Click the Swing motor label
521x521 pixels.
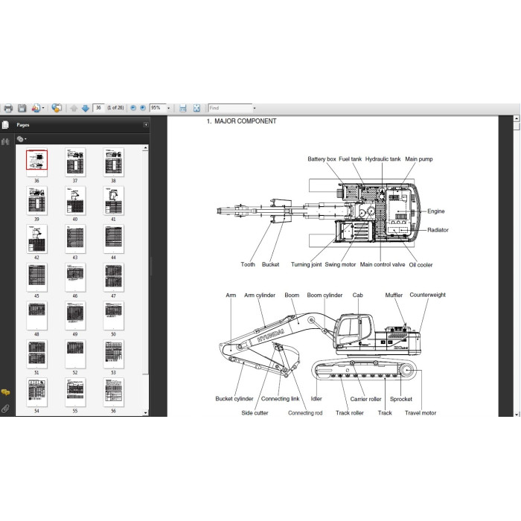coord(340,265)
